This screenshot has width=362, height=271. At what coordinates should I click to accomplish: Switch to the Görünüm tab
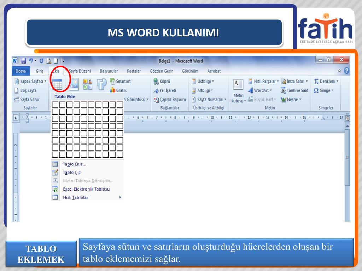click(x=190, y=71)
